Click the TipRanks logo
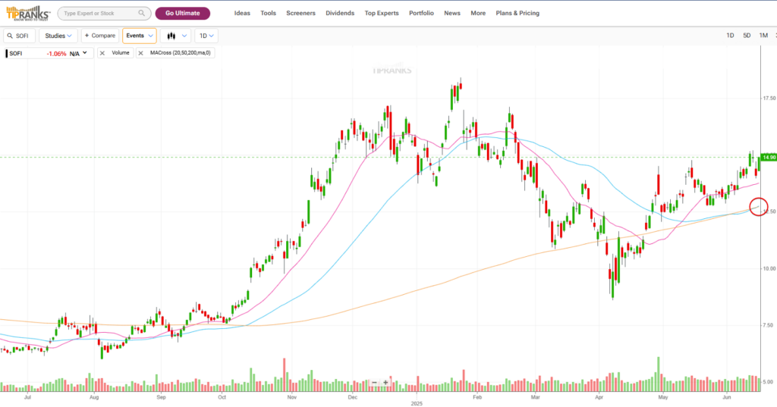Viewport: 777px width, 407px height. 27,13
